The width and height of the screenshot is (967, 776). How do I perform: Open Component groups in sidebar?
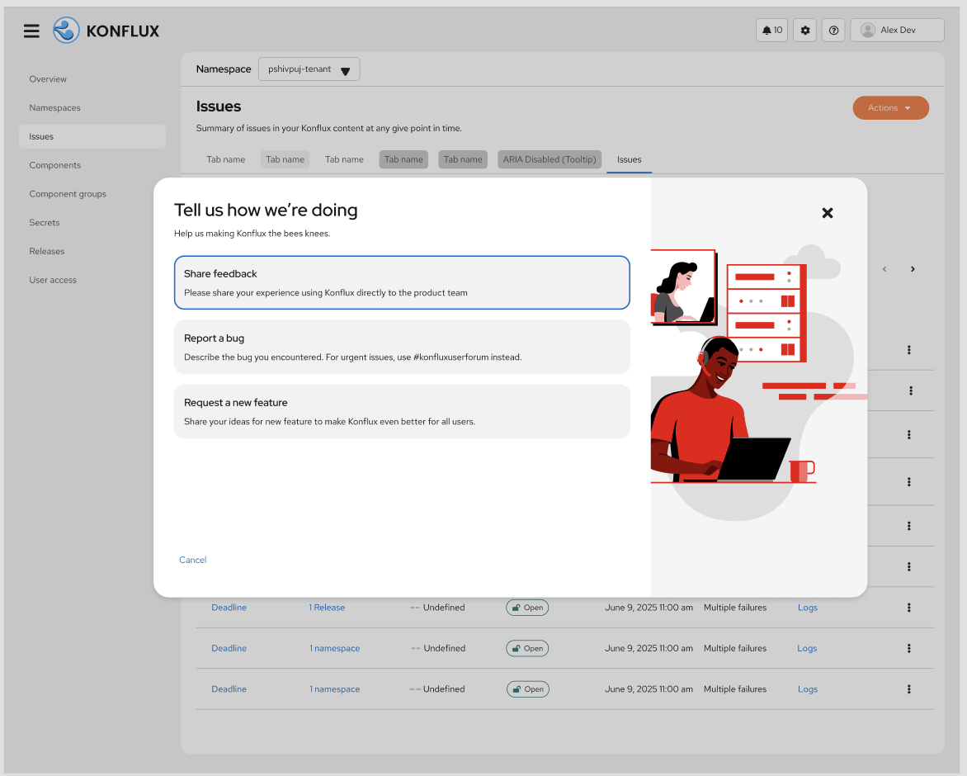67,194
